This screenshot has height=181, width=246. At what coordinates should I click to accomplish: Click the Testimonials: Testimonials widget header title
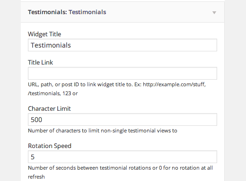coord(67,12)
